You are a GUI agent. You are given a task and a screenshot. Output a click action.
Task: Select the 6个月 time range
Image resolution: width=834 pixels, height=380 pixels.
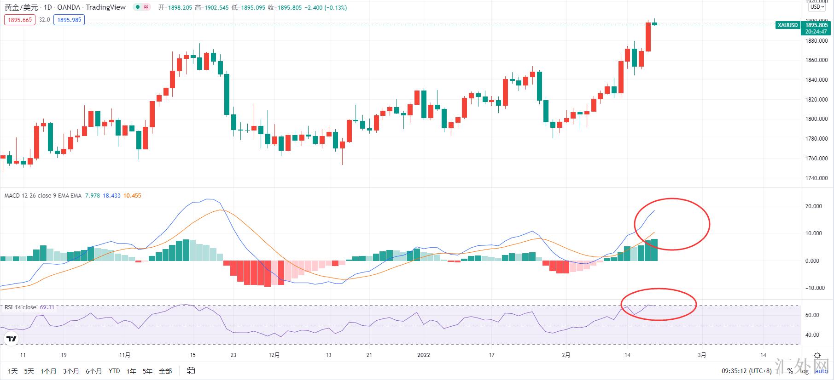point(93,371)
